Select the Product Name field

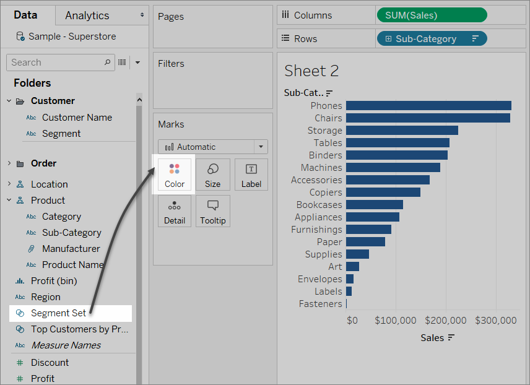coord(72,265)
